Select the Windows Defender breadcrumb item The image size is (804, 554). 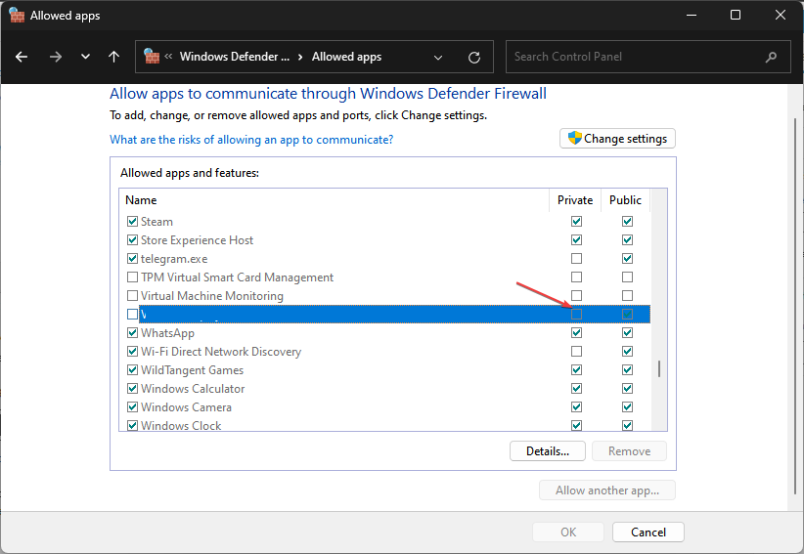(x=235, y=57)
